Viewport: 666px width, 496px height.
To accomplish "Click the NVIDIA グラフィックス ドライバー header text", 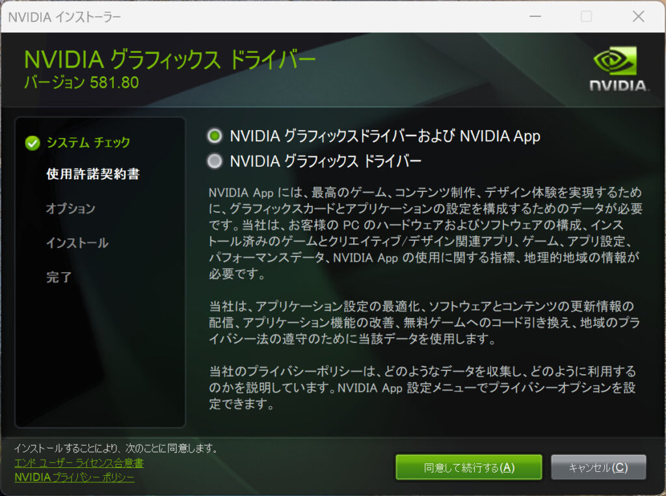I will point(168,59).
